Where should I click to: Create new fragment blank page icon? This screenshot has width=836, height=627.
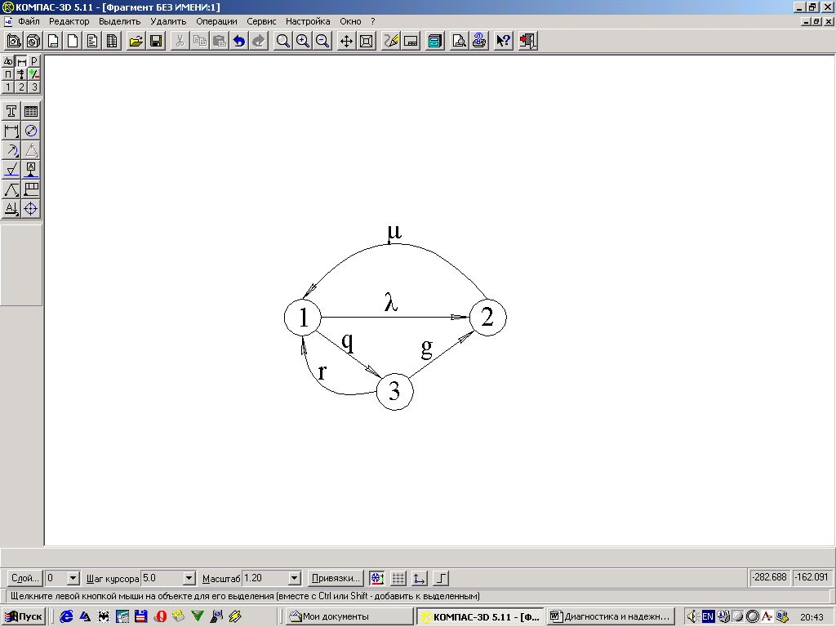point(73,41)
